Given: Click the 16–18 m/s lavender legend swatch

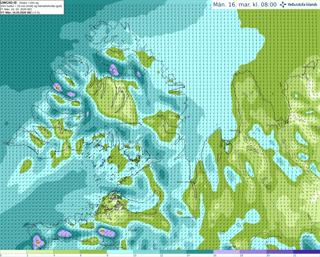Looking at the screenshot, I should click(226, 252).
